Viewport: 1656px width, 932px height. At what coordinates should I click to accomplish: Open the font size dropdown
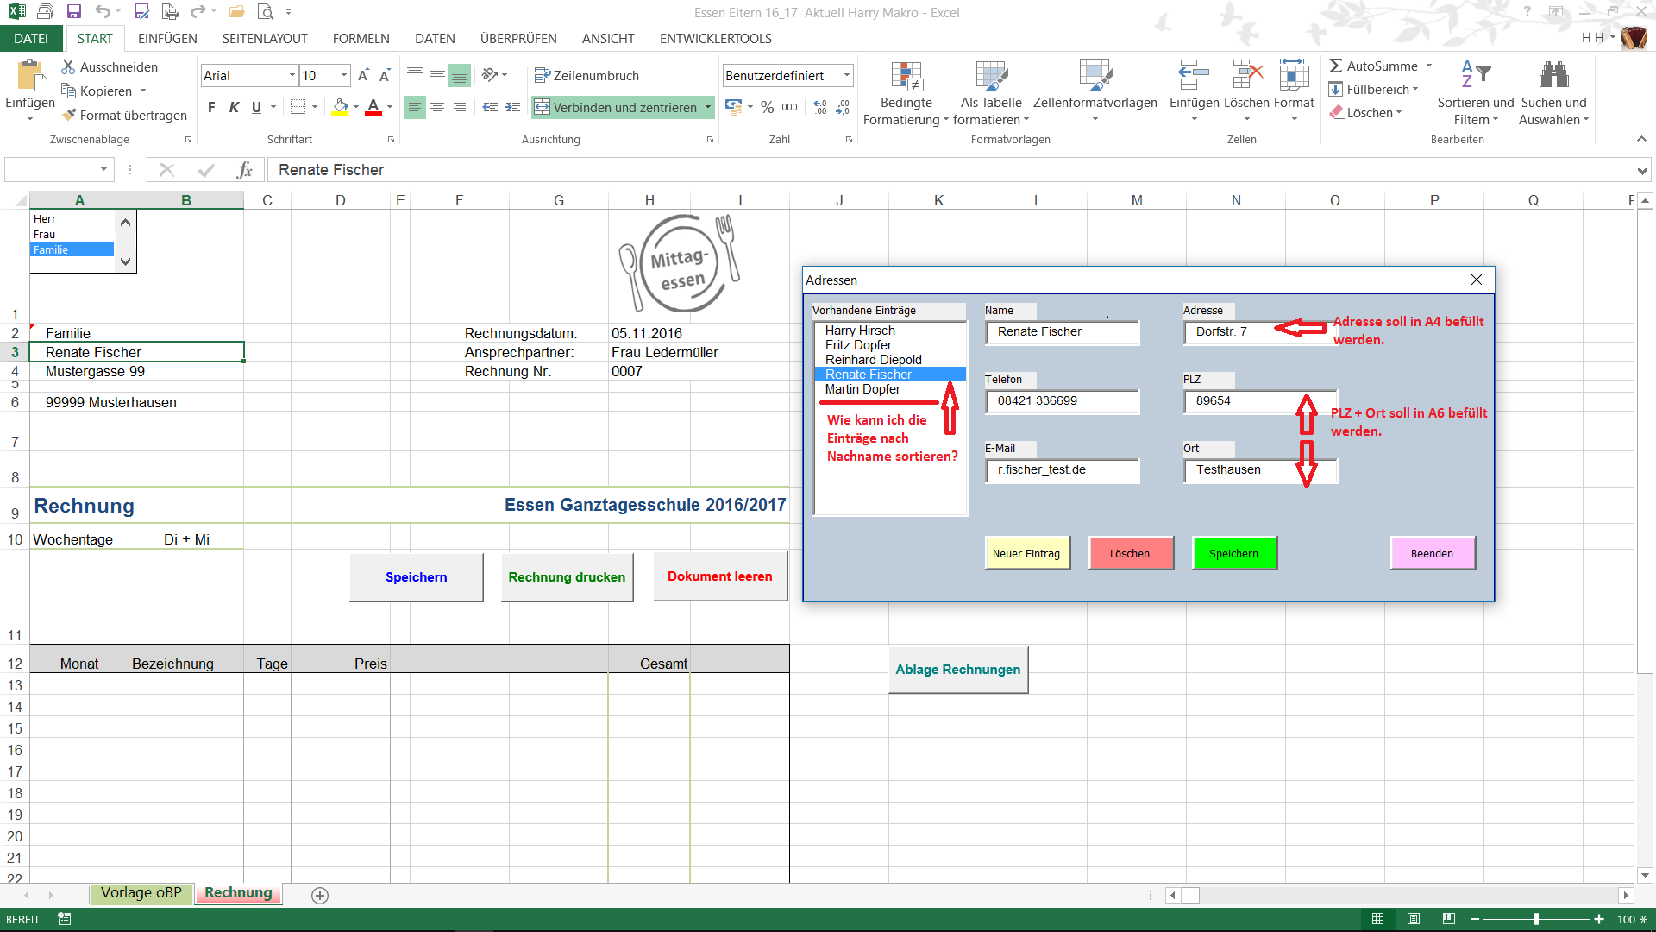click(x=344, y=76)
